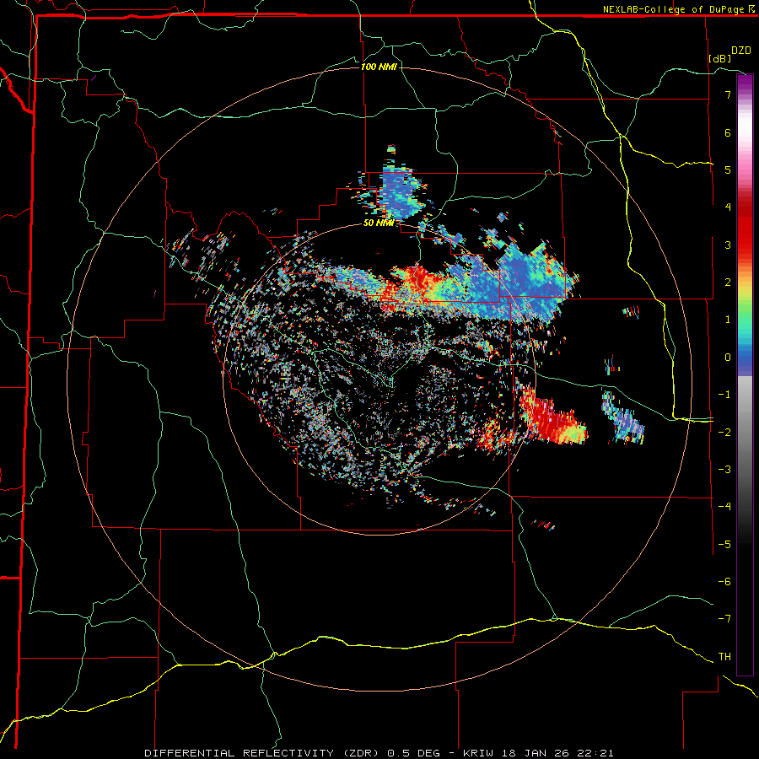
Task: Click the positive 4 value on the scale
Action: (728, 207)
